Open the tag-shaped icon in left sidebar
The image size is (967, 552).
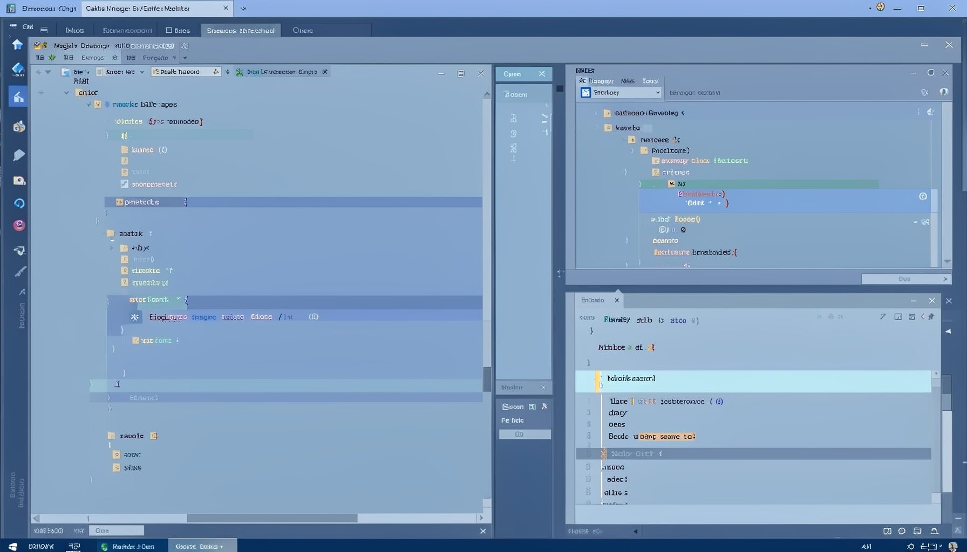click(18, 155)
